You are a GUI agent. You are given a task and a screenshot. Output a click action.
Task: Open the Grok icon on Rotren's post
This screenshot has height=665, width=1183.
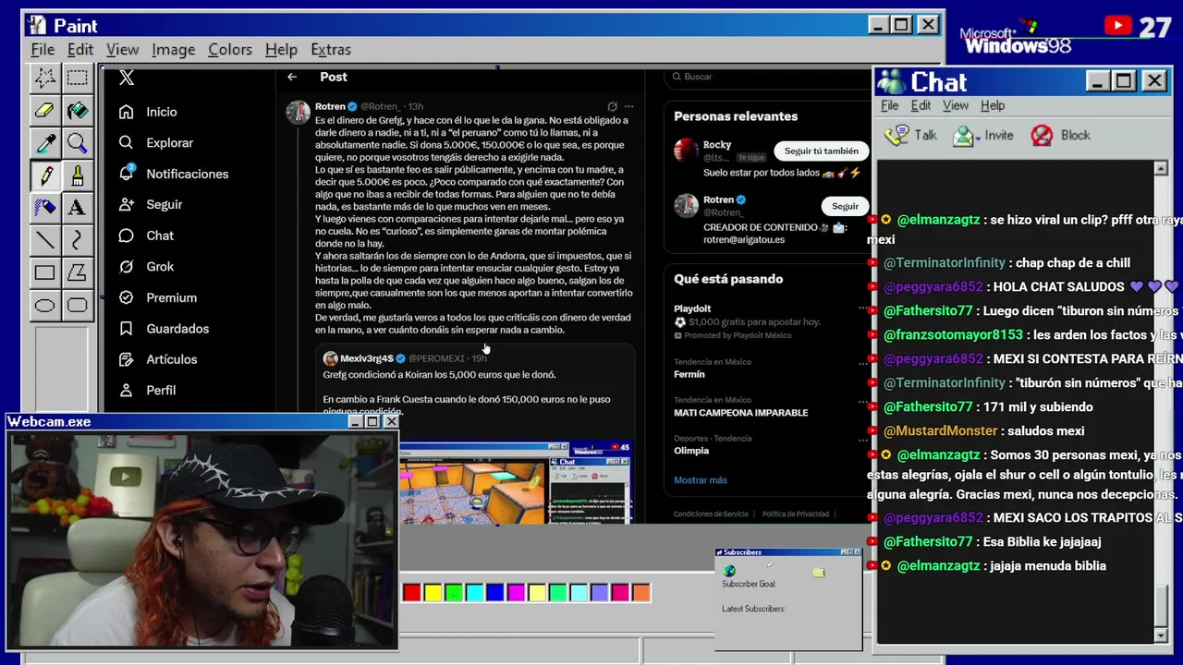point(612,106)
